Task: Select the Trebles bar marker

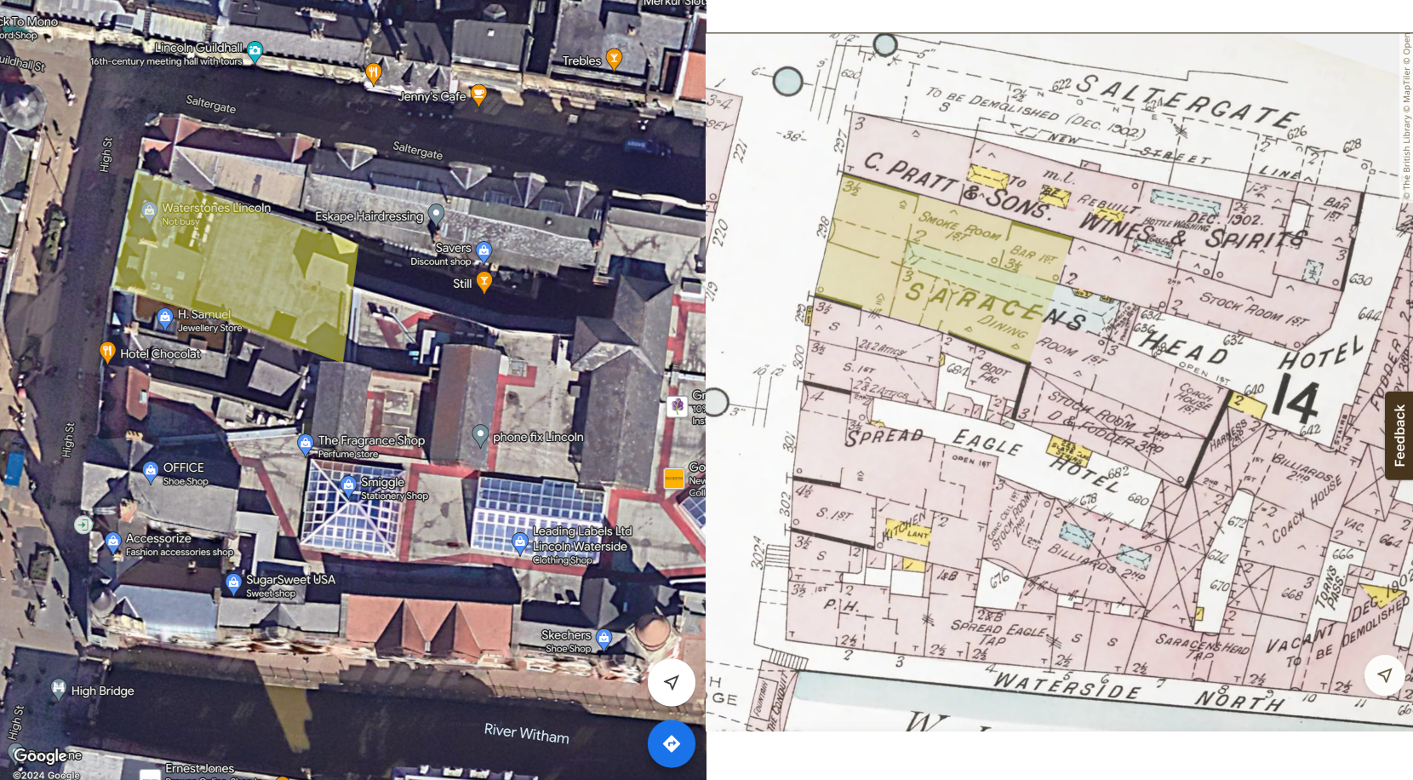Action: tap(612, 60)
